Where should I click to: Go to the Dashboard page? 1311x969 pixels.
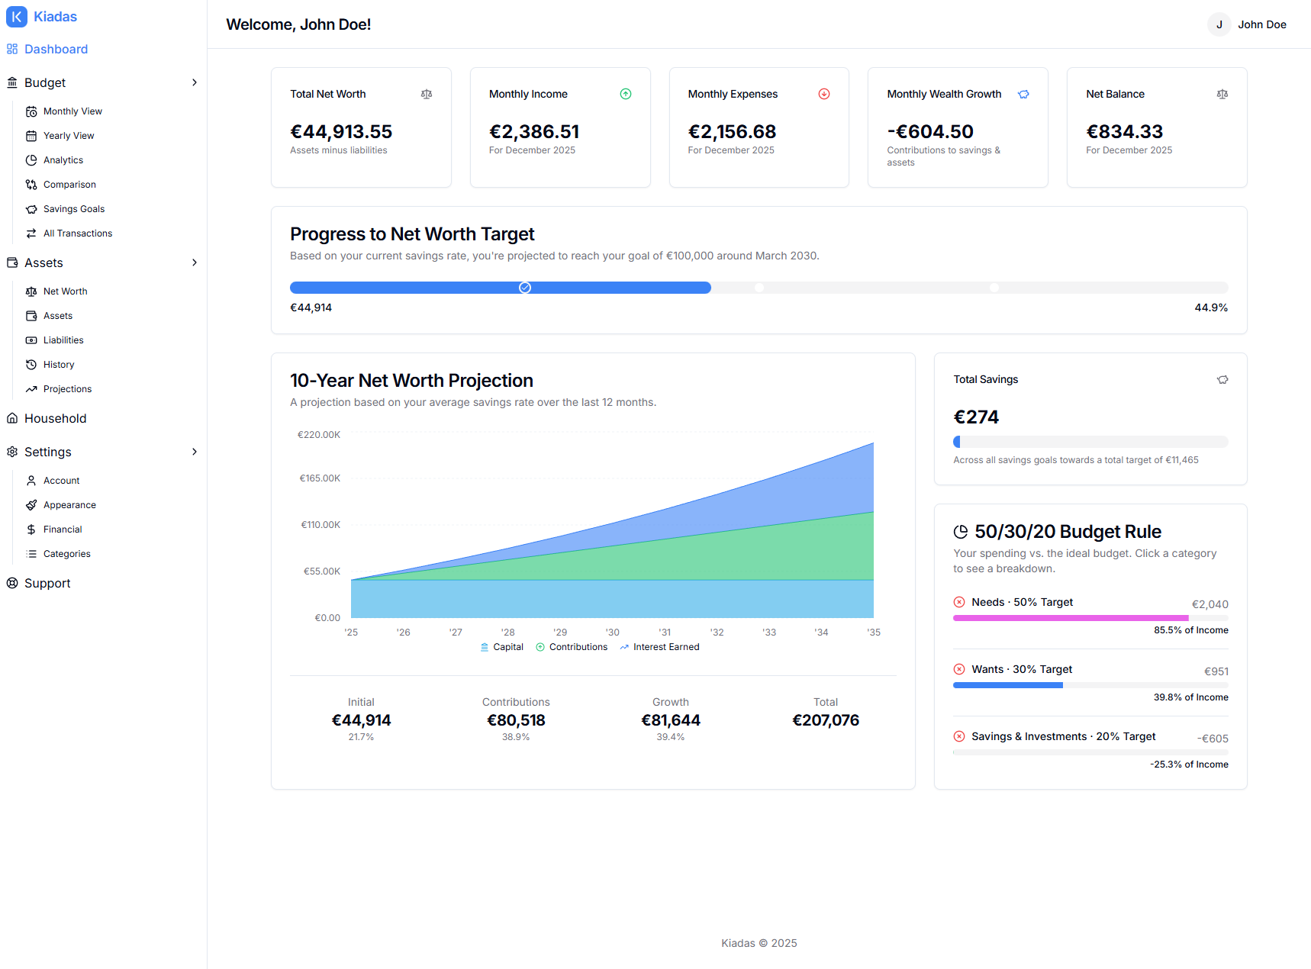pyautogui.click(x=56, y=49)
